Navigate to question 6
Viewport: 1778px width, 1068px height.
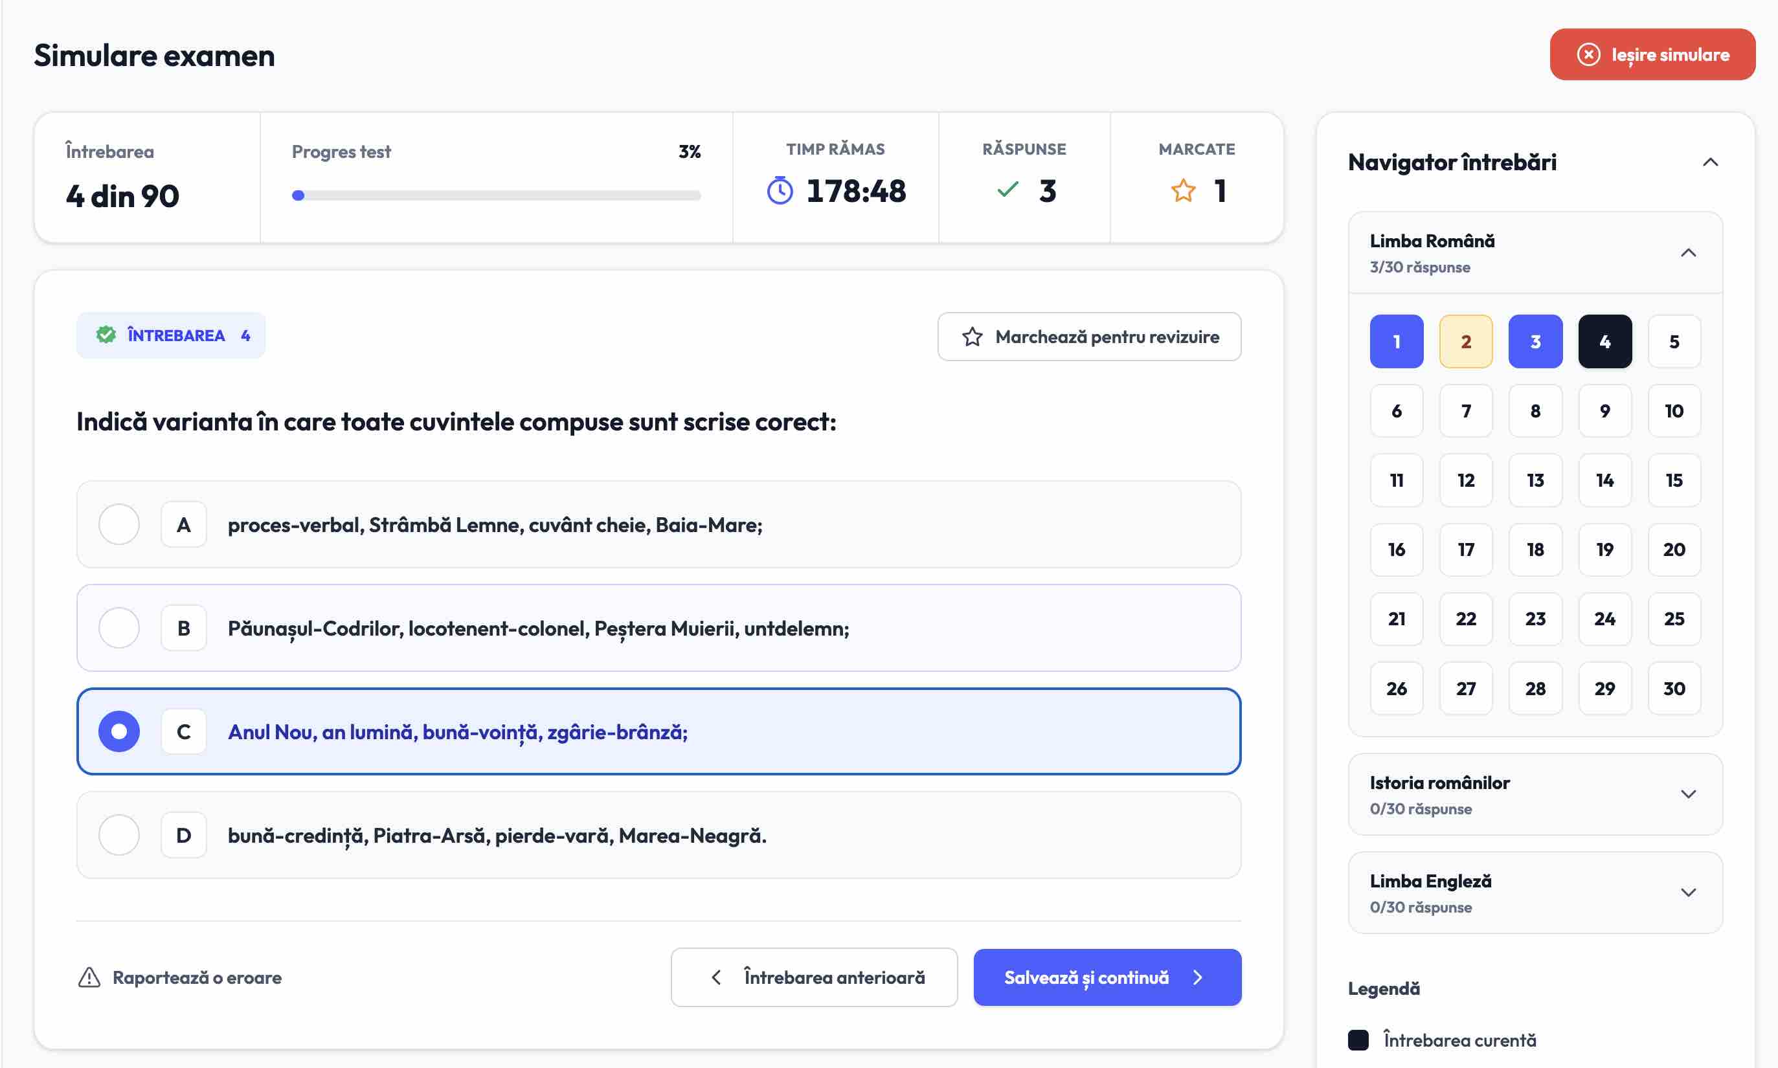point(1397,411)
